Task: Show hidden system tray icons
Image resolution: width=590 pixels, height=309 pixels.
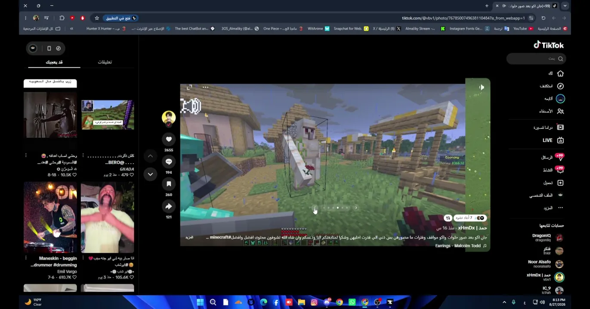Action: point(504,302)
